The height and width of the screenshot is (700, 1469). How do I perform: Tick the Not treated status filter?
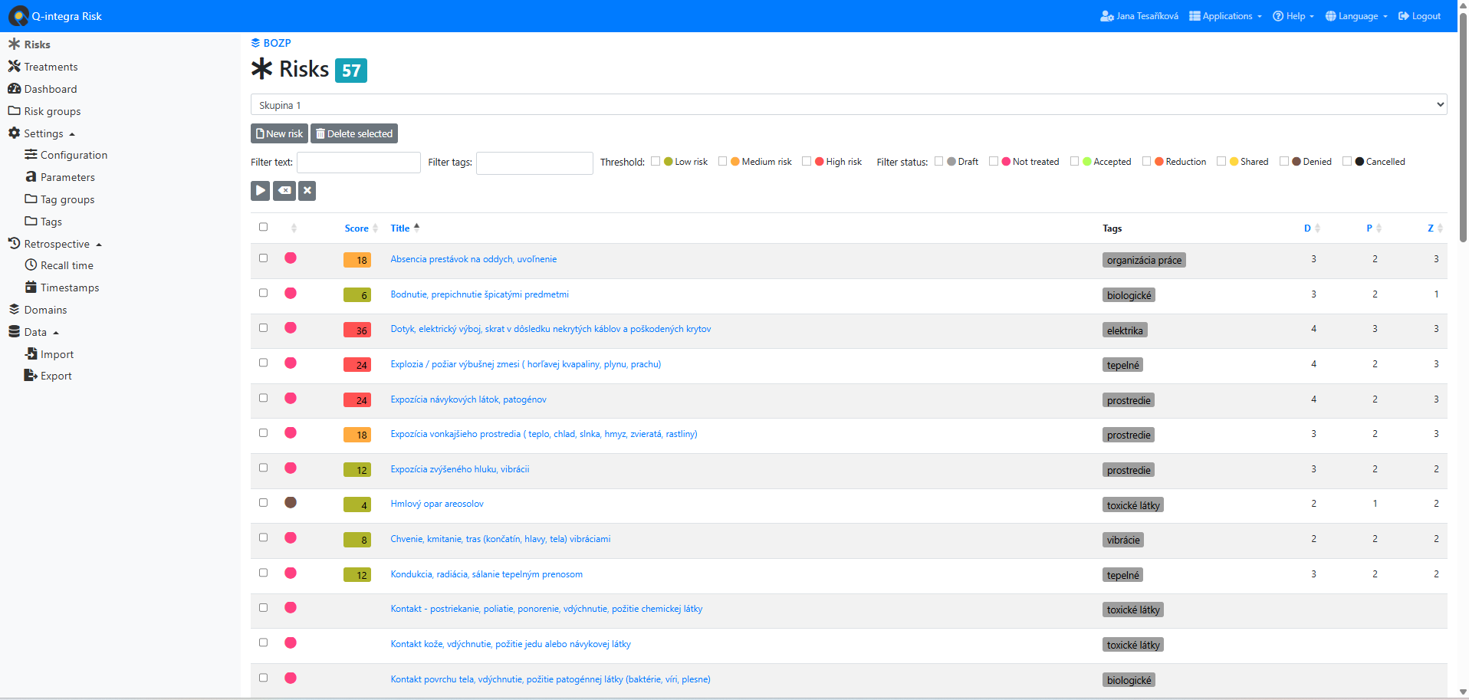point(994,161)
